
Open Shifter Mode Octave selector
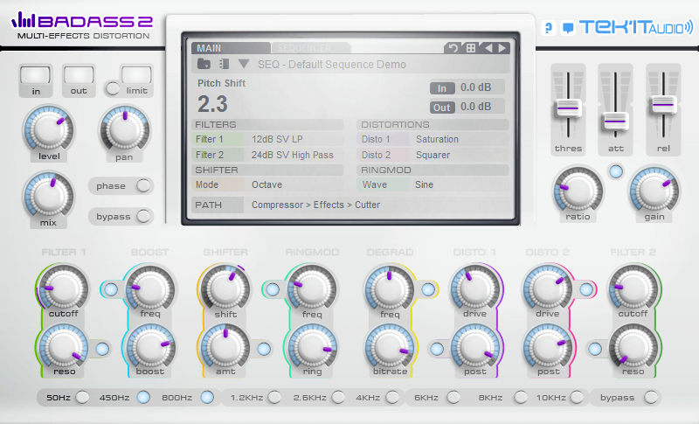pos(267,184)
